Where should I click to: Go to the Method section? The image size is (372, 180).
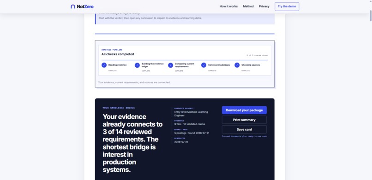coord(248,6)
